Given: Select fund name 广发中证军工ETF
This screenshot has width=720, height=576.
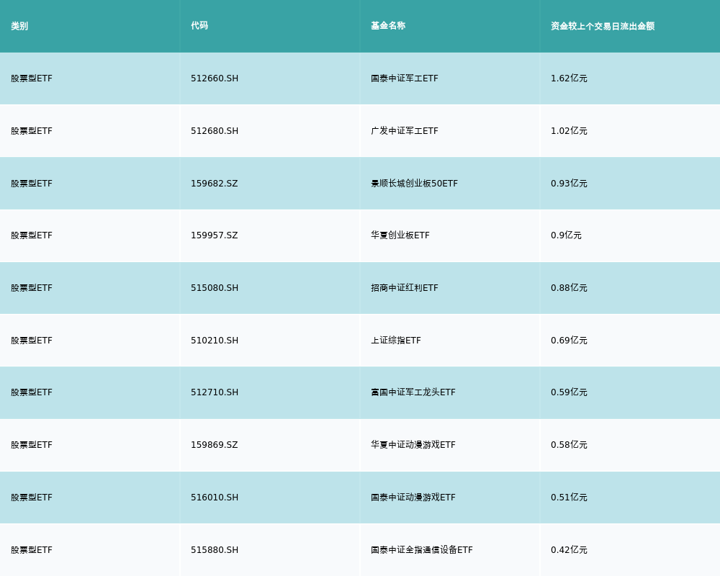Looking at the screenshot, I should point(405,131).
